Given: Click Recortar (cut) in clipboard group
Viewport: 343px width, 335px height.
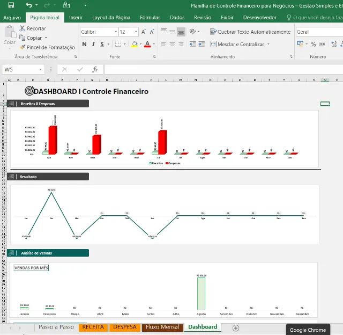Looking at the screenshot, I should 33,28.
